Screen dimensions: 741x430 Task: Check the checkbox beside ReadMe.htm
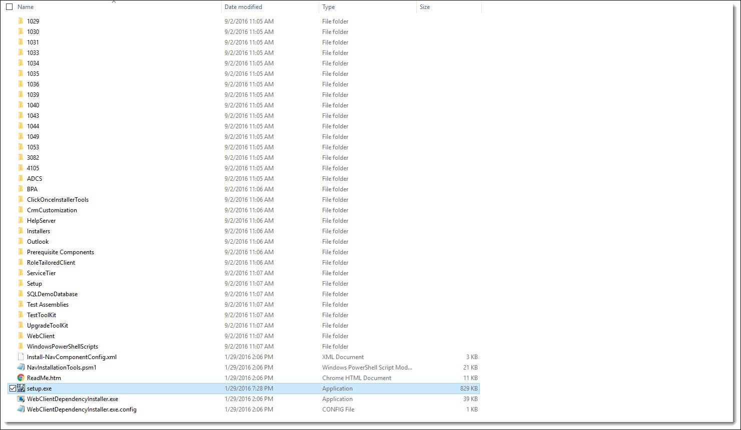12,378
